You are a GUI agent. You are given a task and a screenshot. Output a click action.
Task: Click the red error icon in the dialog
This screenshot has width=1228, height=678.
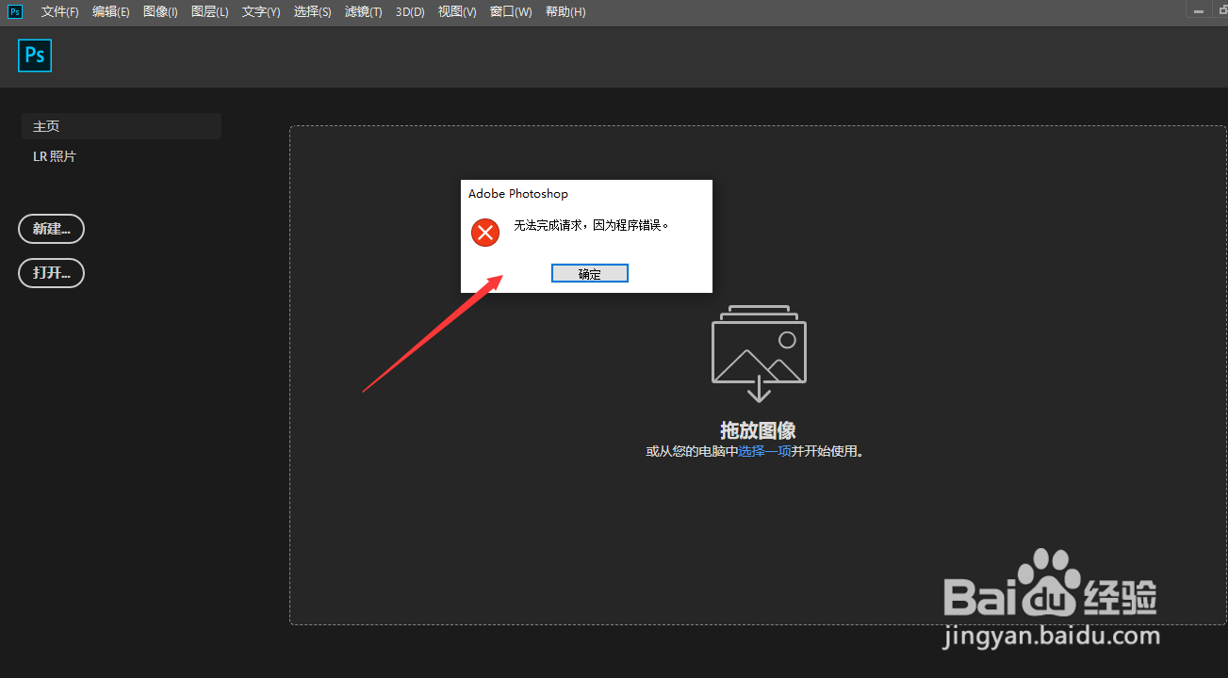tap(485, 232)
